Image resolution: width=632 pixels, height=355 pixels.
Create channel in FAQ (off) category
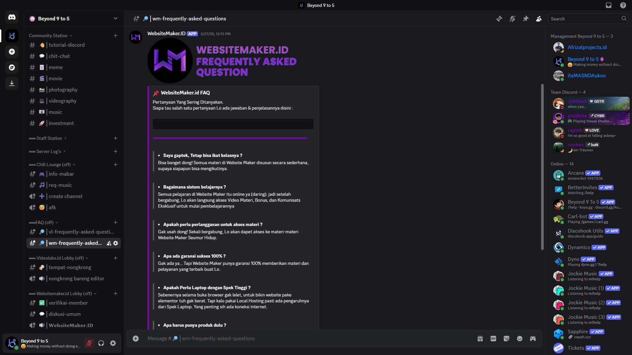[116, 222]
